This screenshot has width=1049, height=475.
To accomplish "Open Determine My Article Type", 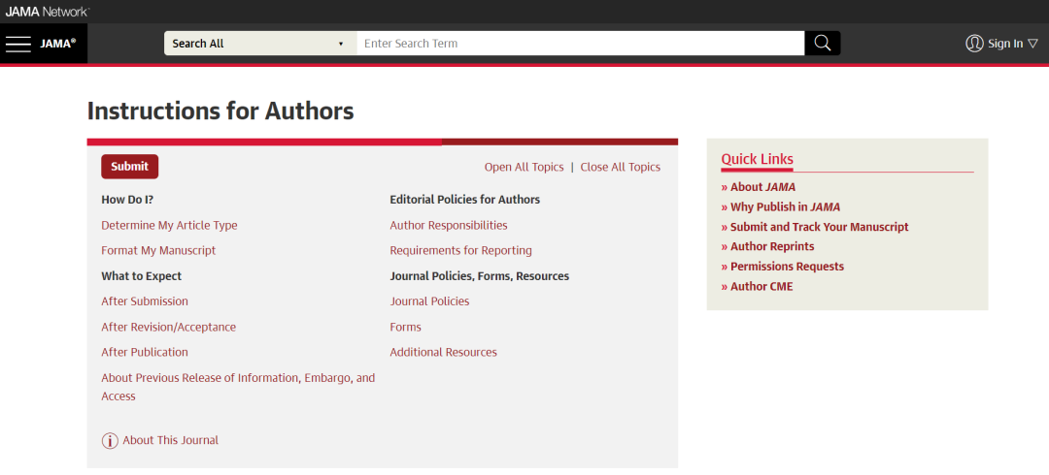I will (169, 225).
